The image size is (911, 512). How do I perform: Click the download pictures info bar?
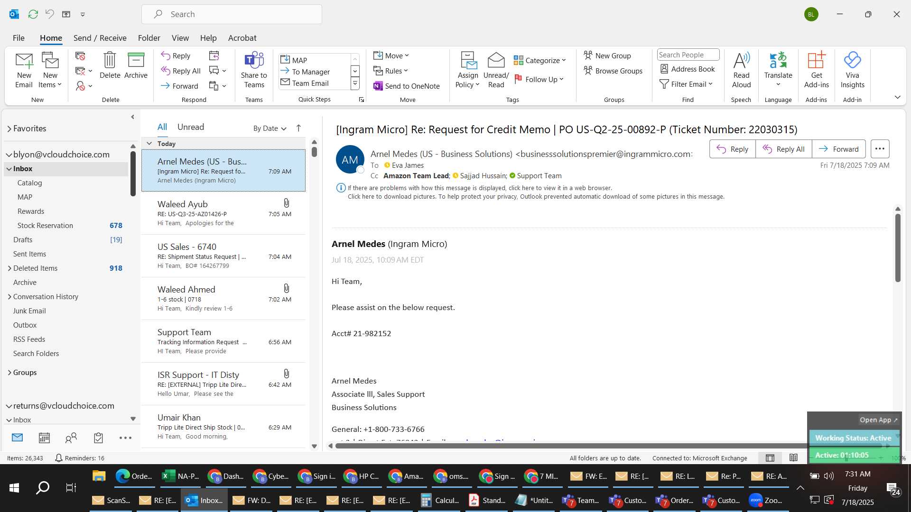[x=536, y=196]
